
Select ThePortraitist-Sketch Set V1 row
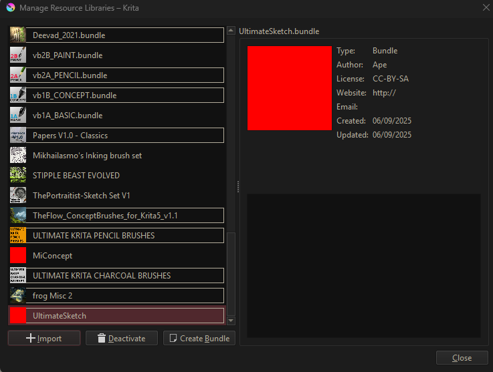116,195
